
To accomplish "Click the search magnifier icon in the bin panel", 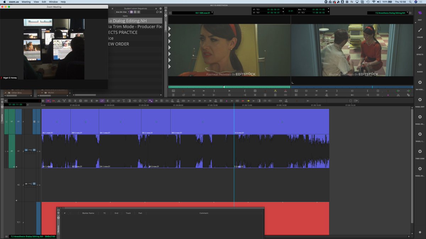I will coord(157,12).
